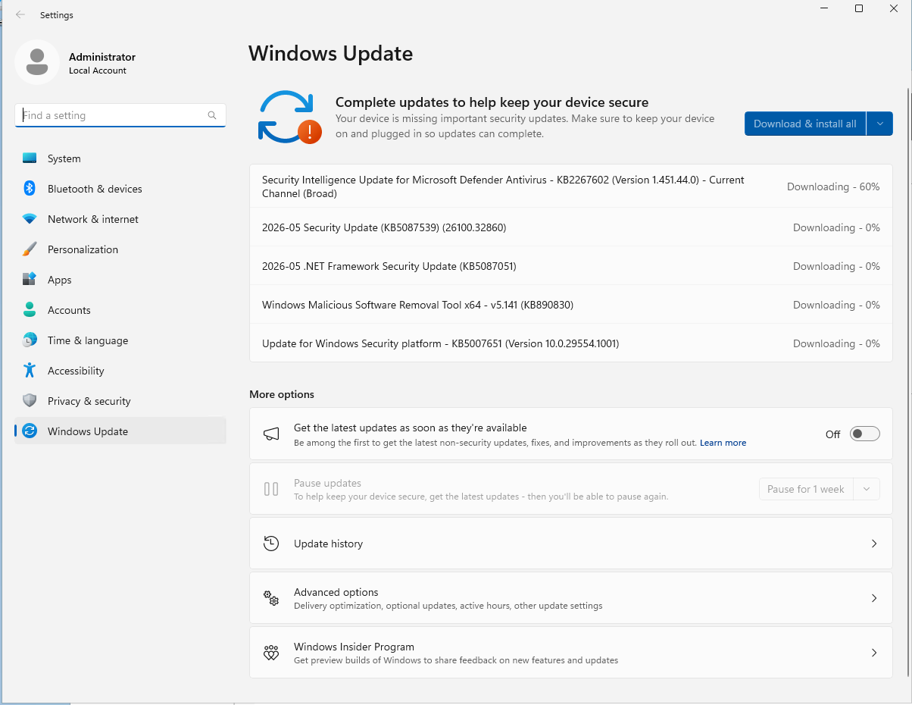Click the Privacy & security shield icon
Image resolution: width=912 pixels, height=705 pixels.
click(30, 401)
